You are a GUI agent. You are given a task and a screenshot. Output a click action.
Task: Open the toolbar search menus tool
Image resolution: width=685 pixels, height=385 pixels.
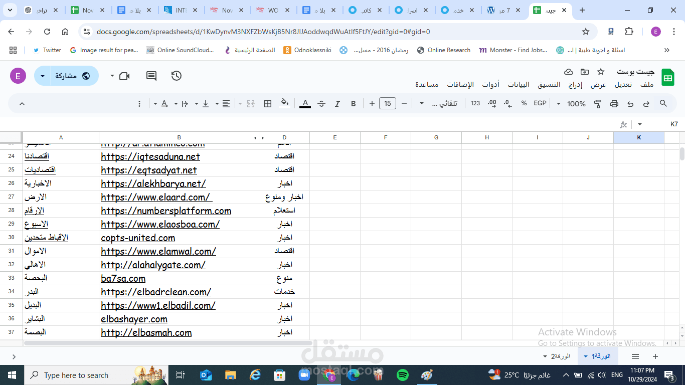pyautogui.click(x=663, y=104)
